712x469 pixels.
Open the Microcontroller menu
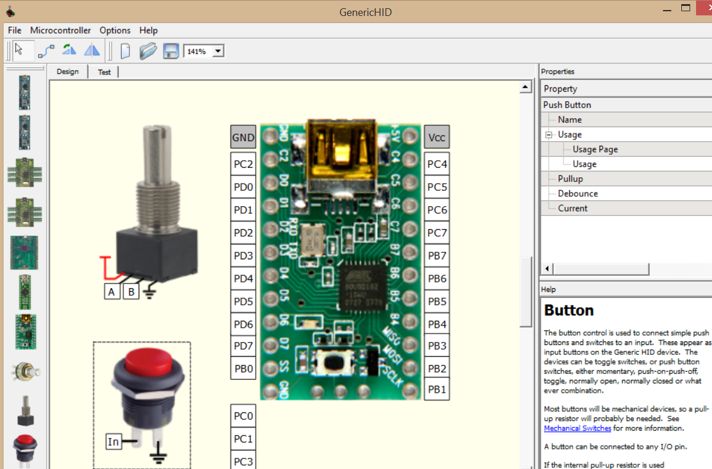tap(60, 30)
